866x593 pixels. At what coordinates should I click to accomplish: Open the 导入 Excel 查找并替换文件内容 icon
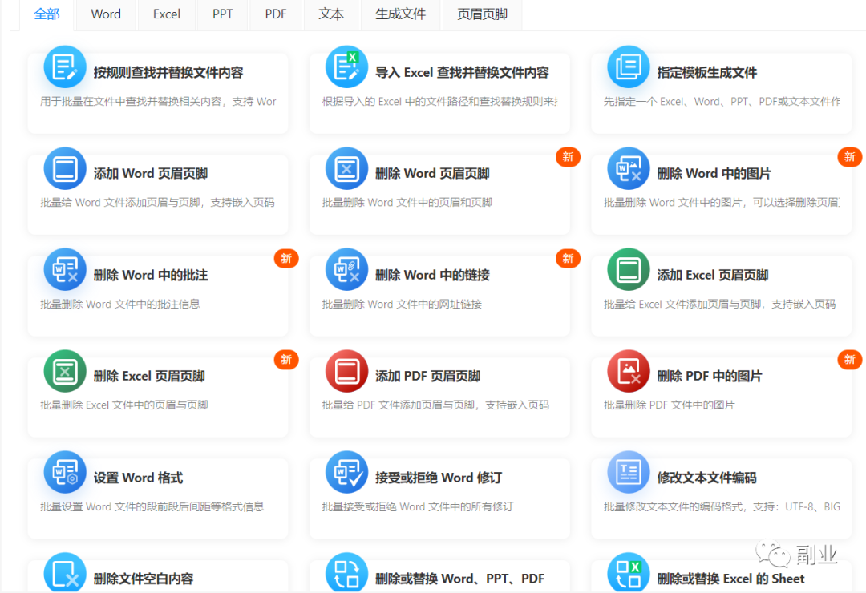click(346, 67)
